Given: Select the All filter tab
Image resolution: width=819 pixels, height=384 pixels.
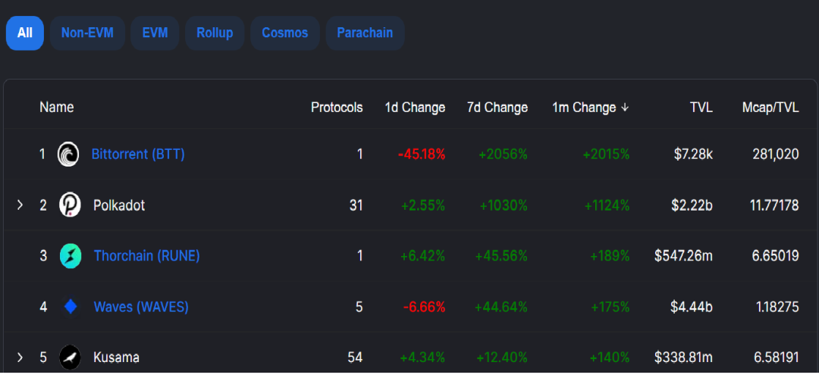Looking at the screenshot, I should click(24, 33).
